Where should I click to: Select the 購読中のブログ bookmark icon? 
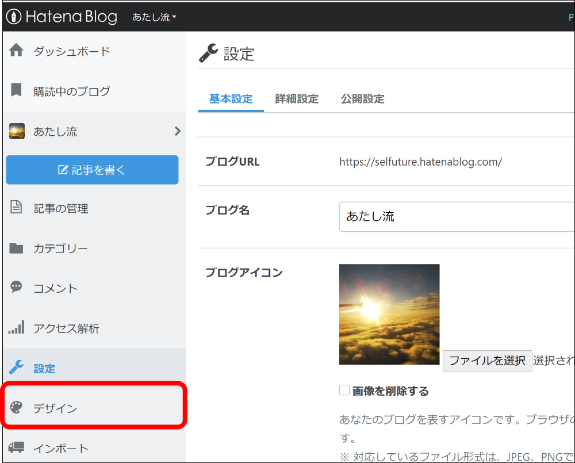click(x=16, y=91)
